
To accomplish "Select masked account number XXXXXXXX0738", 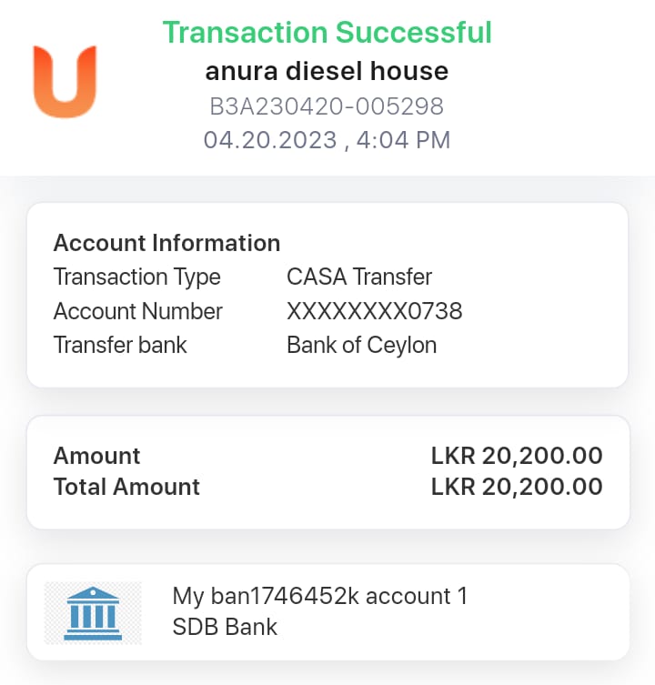I will [x=374, y=311].
